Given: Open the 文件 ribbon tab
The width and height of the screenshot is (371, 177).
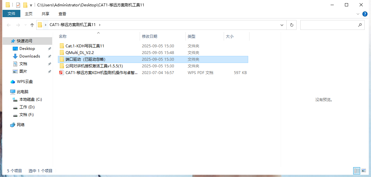Looking at the screenshot, I should point(11,14).
